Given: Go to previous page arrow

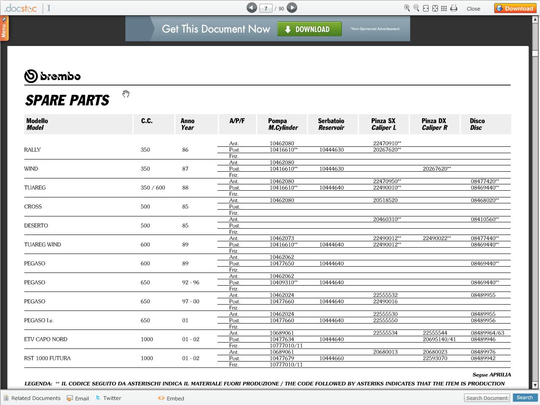Looking at the screenshot, I should tap(251, 8).
